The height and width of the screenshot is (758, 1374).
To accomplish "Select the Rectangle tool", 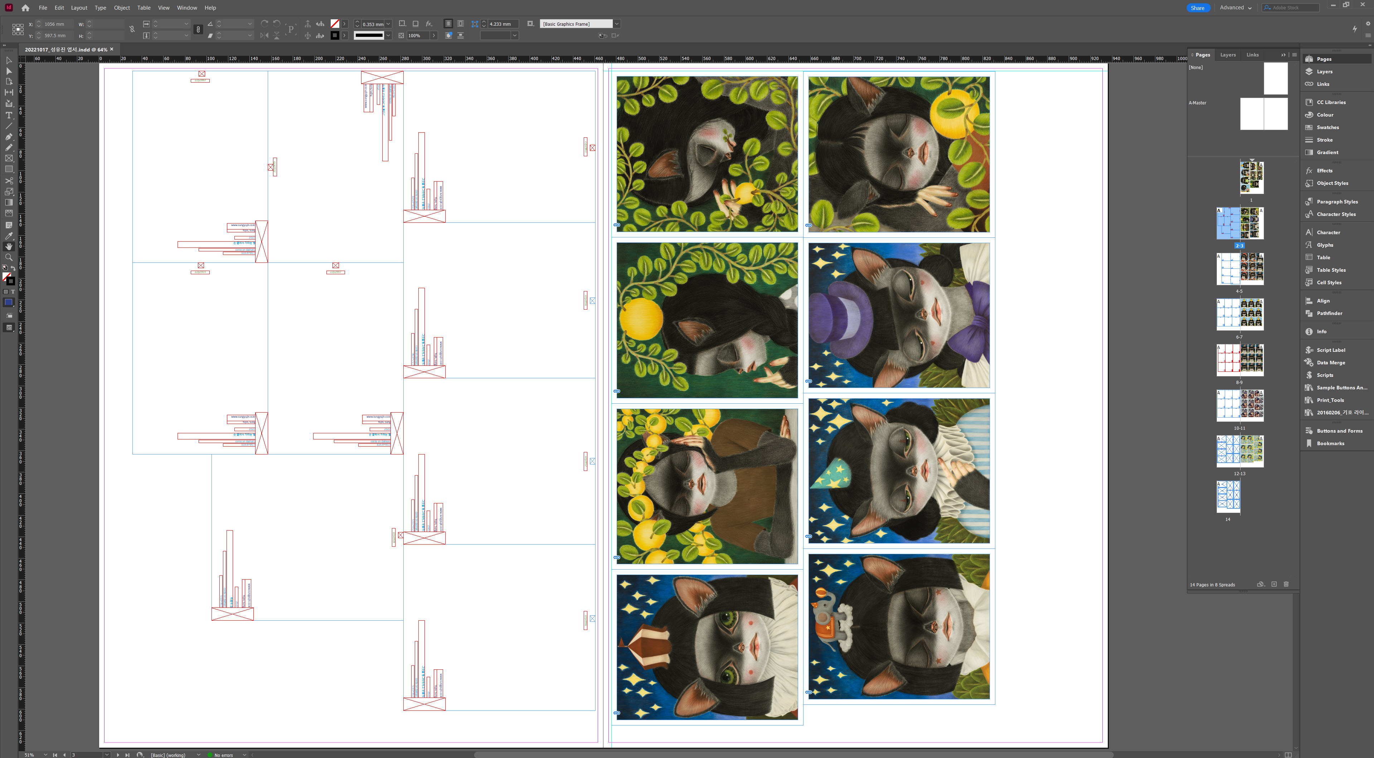I will [x=9, y=169].
